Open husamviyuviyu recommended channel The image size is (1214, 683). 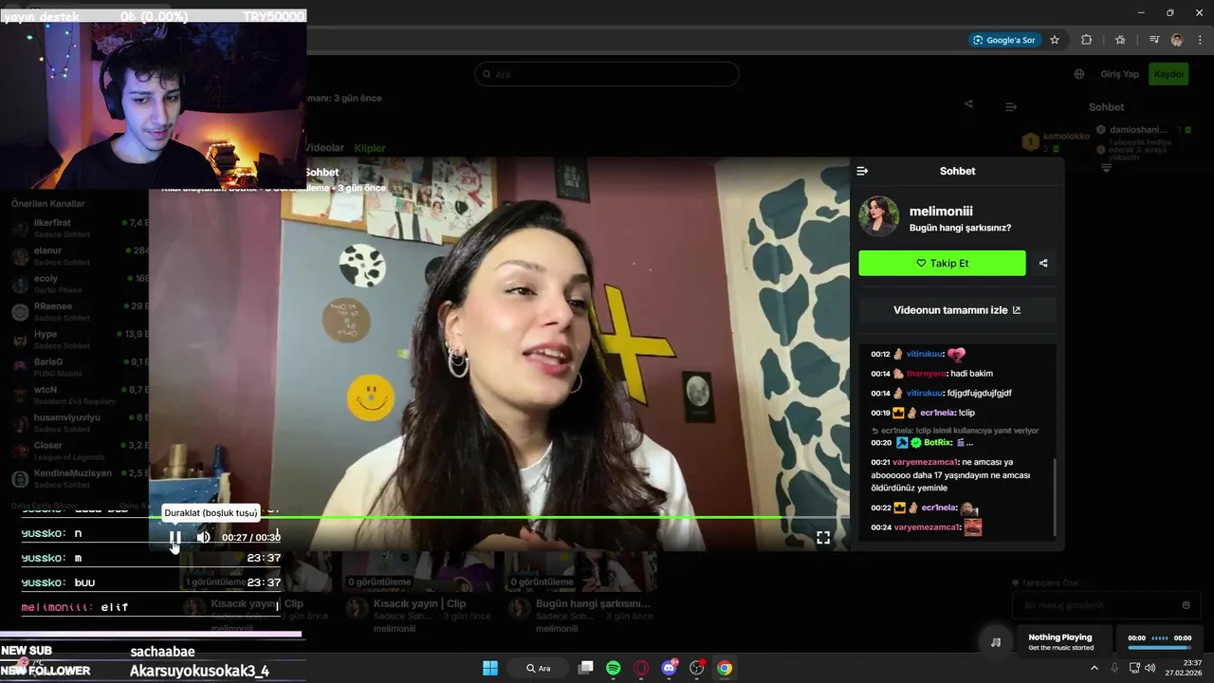(x=80, y=422)
